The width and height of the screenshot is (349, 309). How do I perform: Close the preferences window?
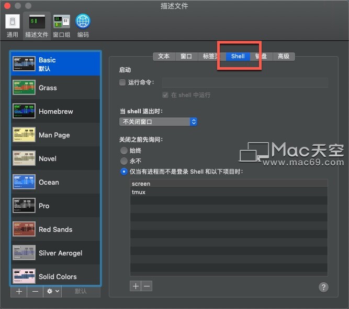pyautogui.click(x=7, y=6)
